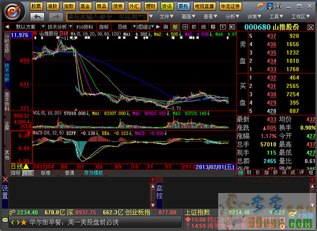This screenshot has height=231, width=317.
Task: Click the 设置 panel scrollbar down arrow
Action: [x=153, y=205]
